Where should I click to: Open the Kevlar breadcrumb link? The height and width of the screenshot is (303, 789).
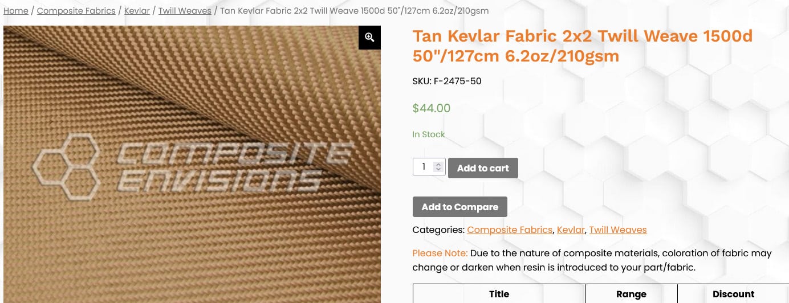point(137,11)
